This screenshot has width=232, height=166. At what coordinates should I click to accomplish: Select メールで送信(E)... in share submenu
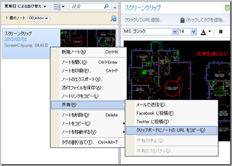(x=172, y=105)
